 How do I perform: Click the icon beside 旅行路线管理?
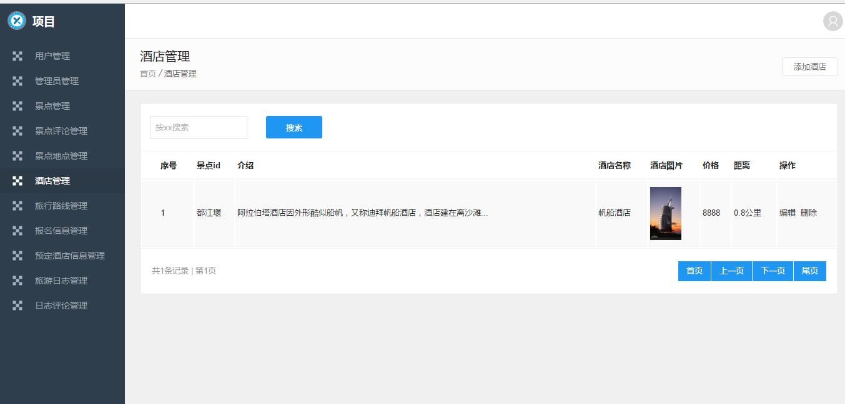(17, 206)
